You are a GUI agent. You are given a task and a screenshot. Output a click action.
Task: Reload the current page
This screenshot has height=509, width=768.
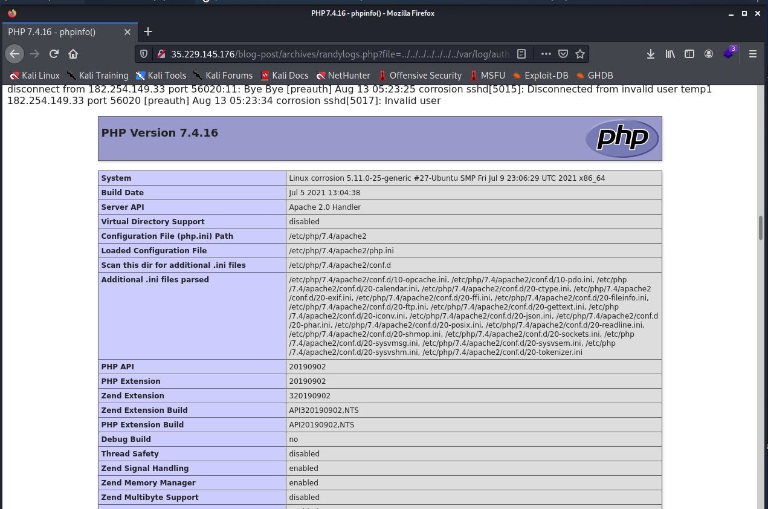tap(54, 54)
